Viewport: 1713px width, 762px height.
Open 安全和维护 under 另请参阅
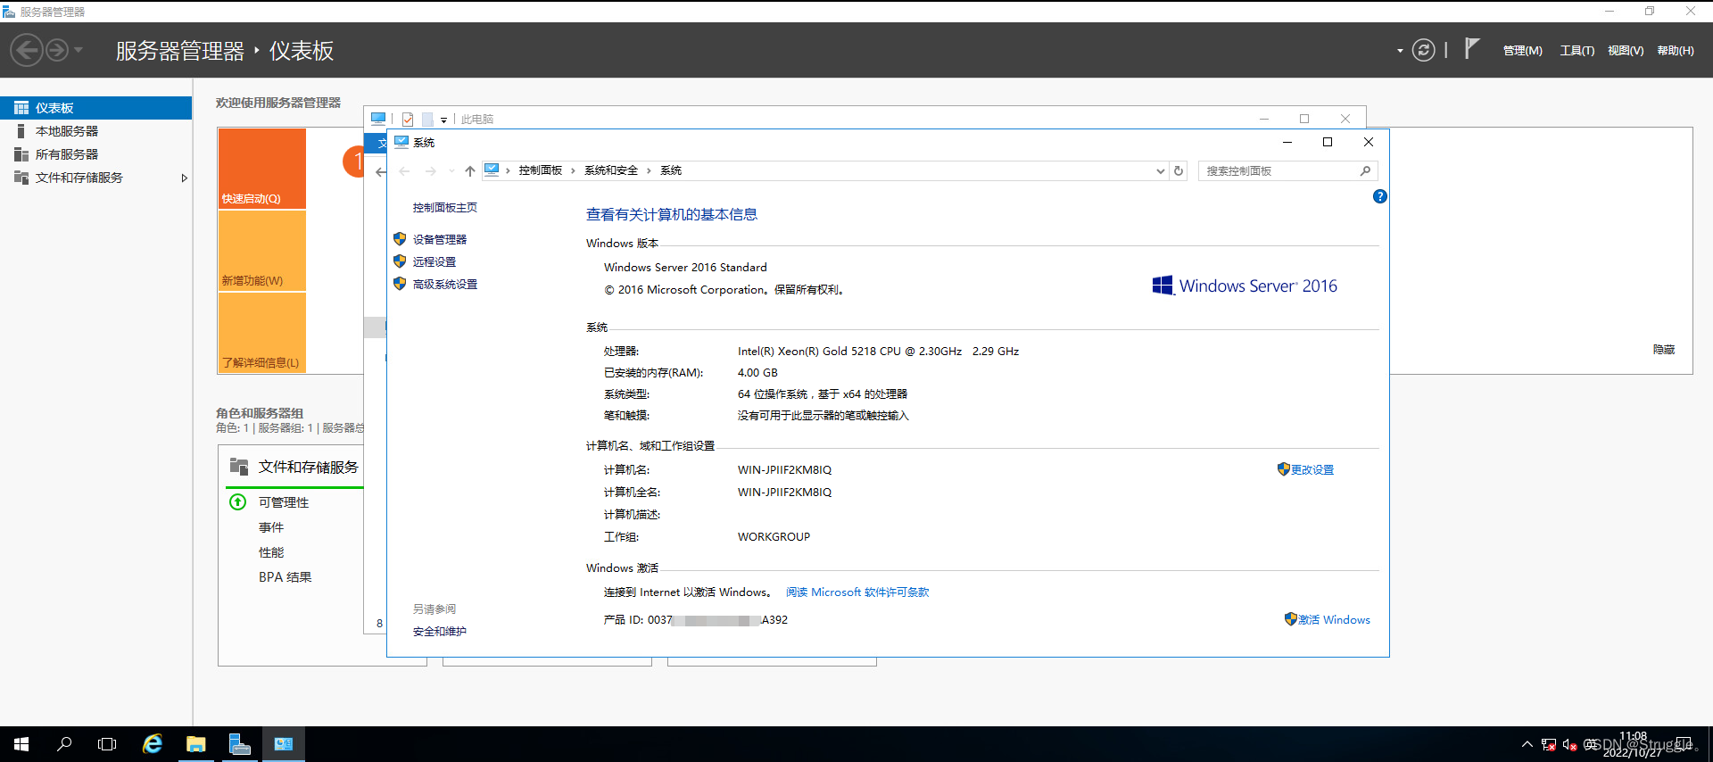(x=439, y=631)
